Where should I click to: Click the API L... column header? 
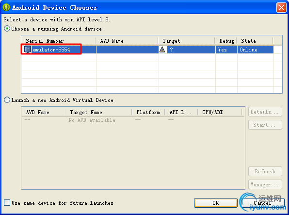click(x=181, y=112)
